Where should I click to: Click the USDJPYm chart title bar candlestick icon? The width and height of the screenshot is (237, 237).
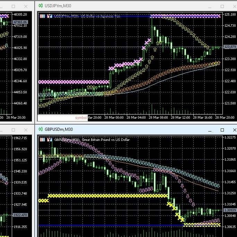point(41,6)
